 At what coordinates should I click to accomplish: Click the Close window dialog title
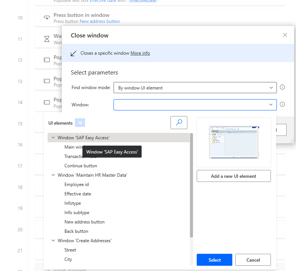pyautogui.click(x=90, y=36)
